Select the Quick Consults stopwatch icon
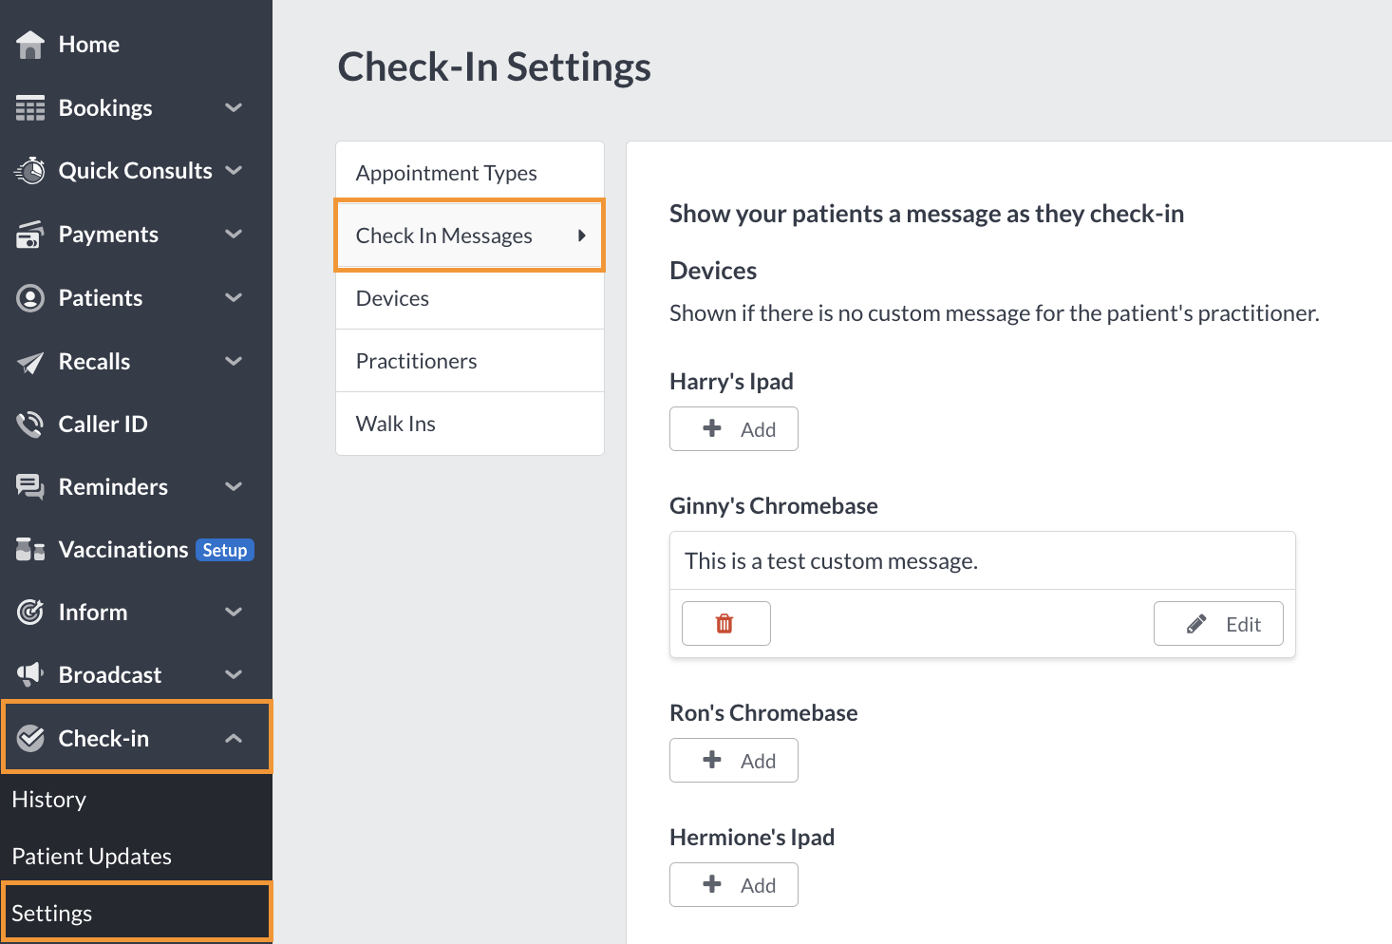 tap(29, 170)
